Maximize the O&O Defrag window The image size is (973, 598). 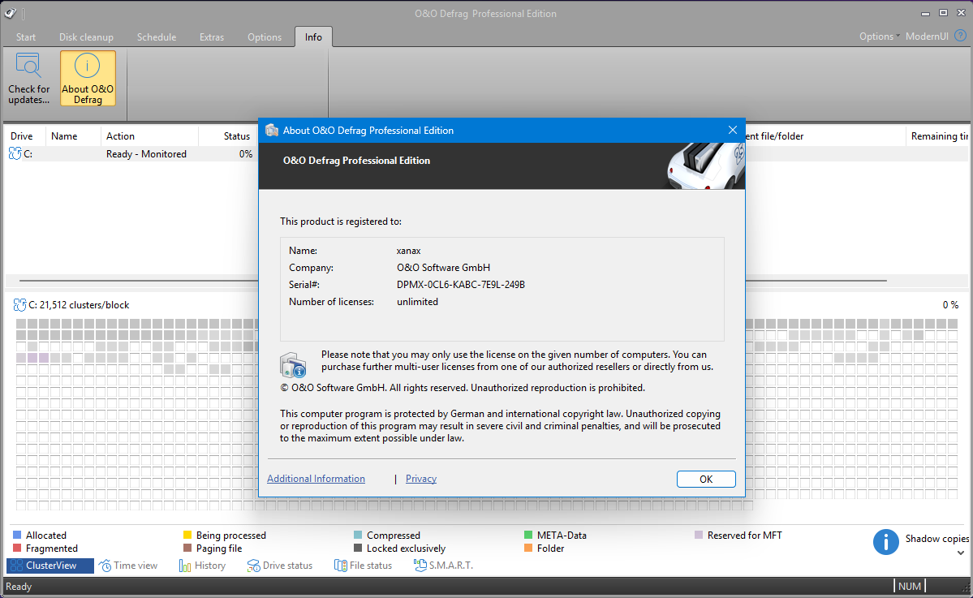pos(943,13)
